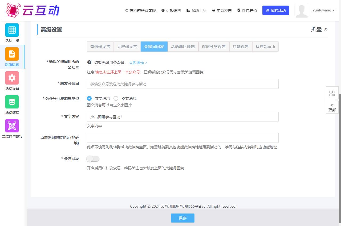Click the user avatar picture
Viewport: 341px width, 226px height.
pos(302,10)
